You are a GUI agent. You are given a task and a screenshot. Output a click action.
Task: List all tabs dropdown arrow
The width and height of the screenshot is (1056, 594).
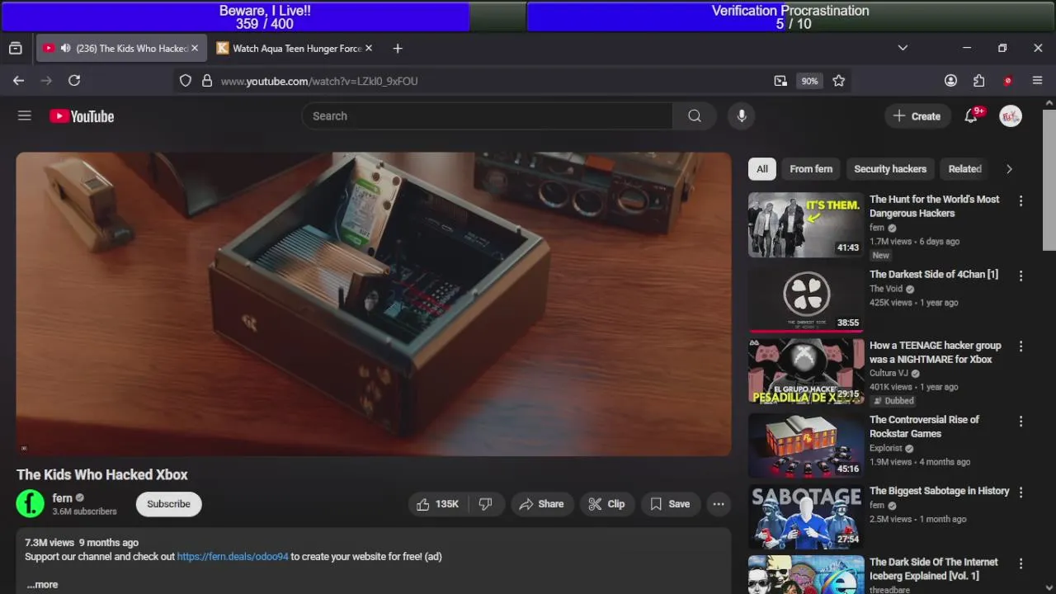(903, 49)
